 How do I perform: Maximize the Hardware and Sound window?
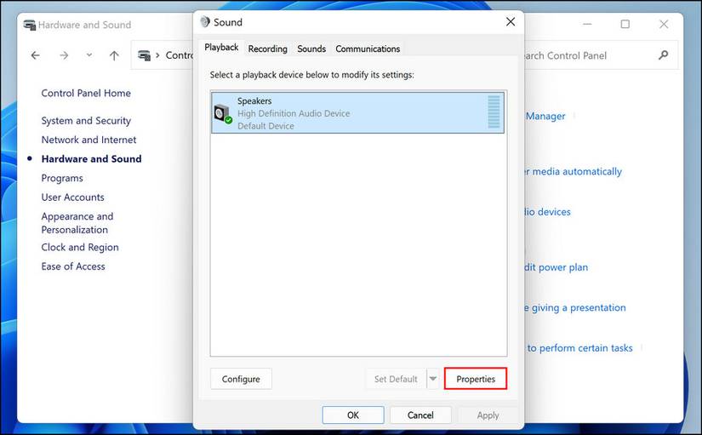pyautogui.click(x=625, y=24)
